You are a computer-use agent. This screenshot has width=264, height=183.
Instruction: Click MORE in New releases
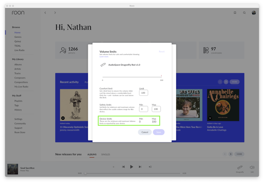click(x=239, y=154)
